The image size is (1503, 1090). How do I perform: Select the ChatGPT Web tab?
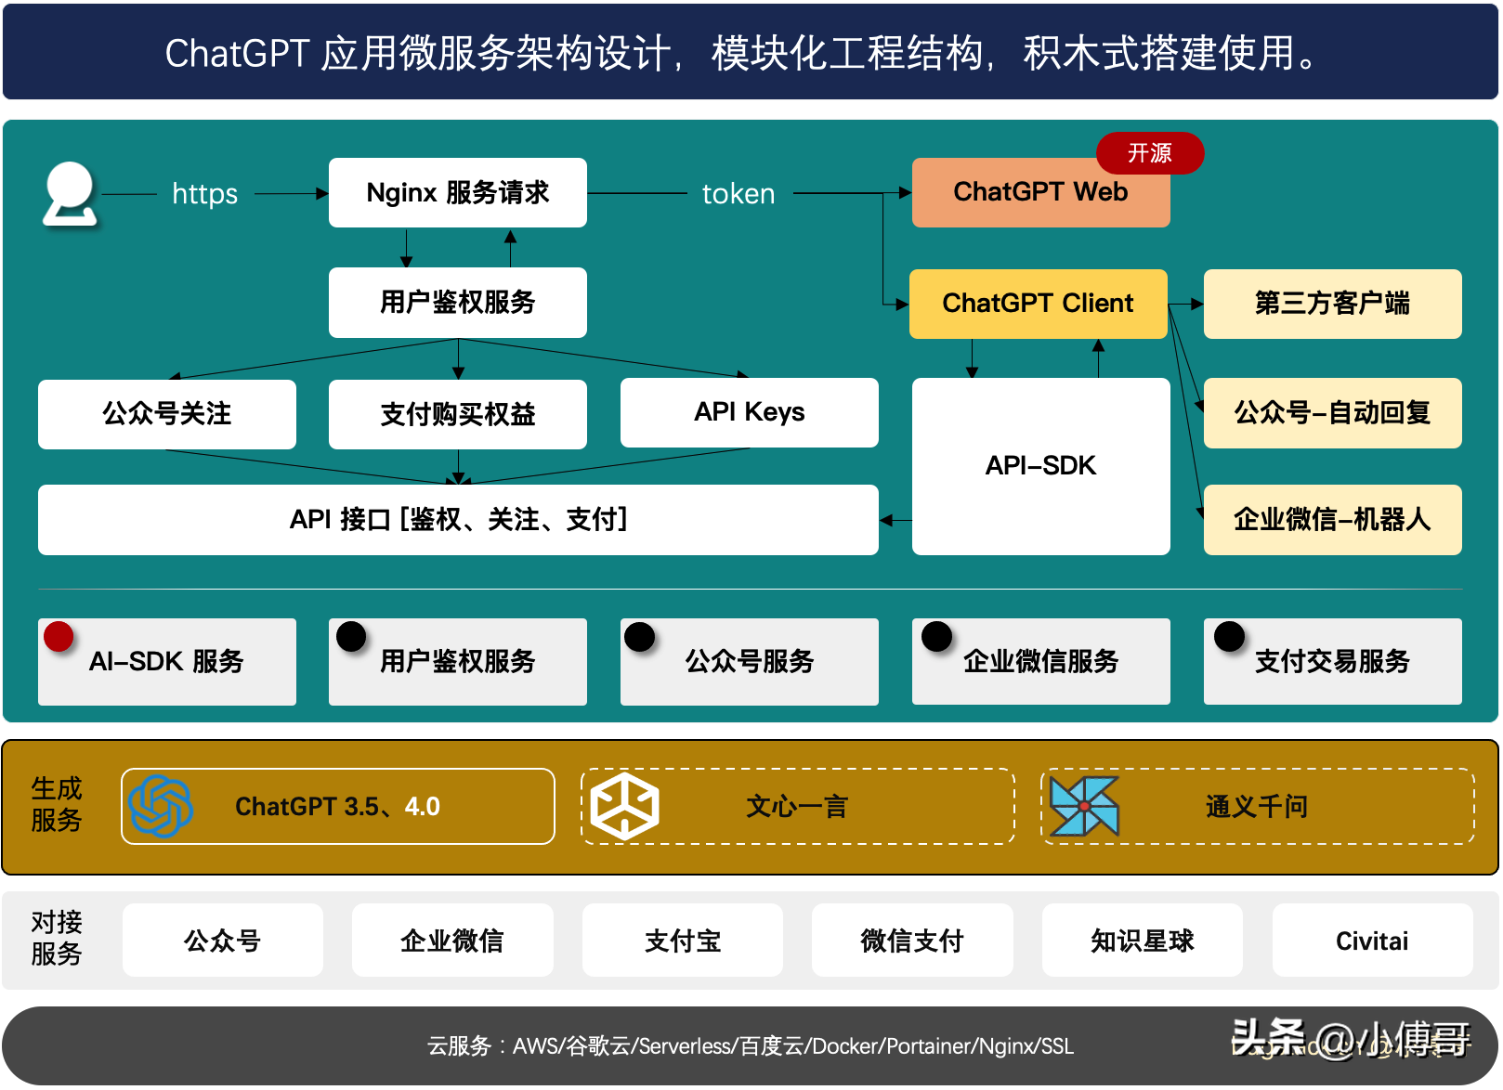pos(1040,192)
